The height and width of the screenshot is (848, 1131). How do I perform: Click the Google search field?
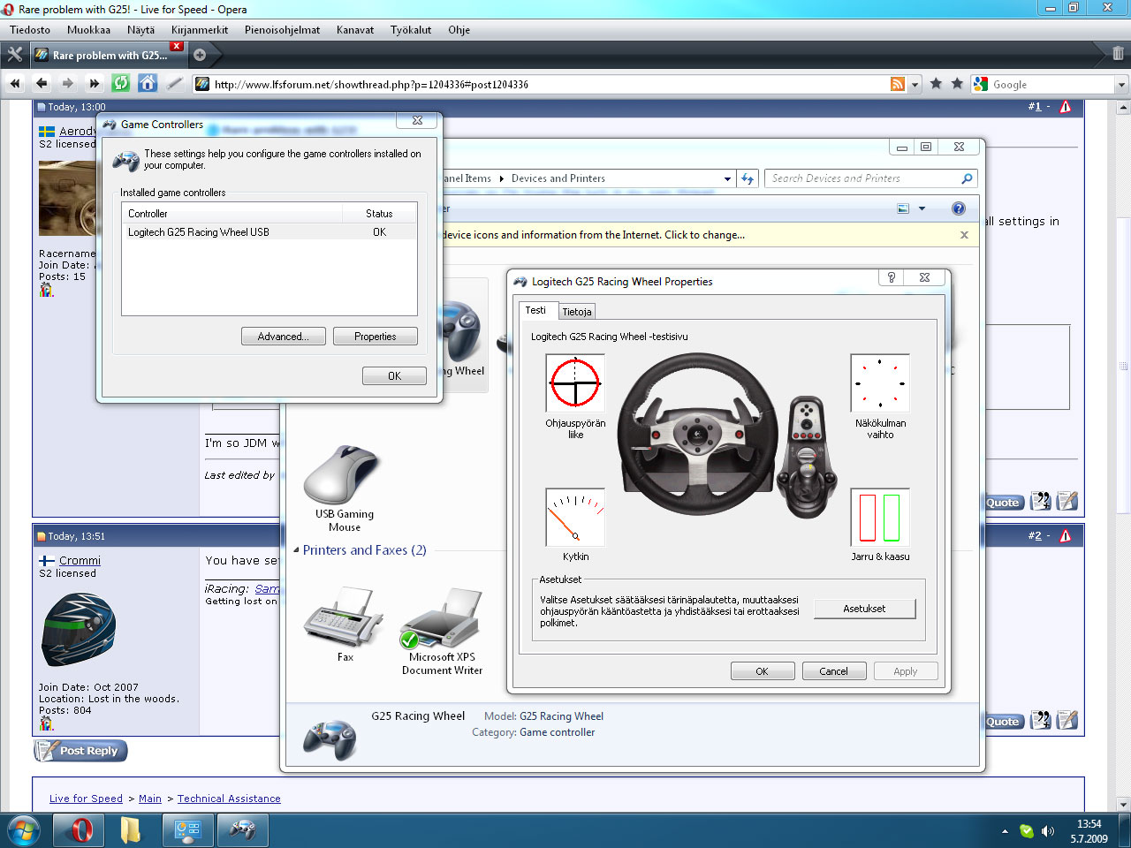[1051, 85]
